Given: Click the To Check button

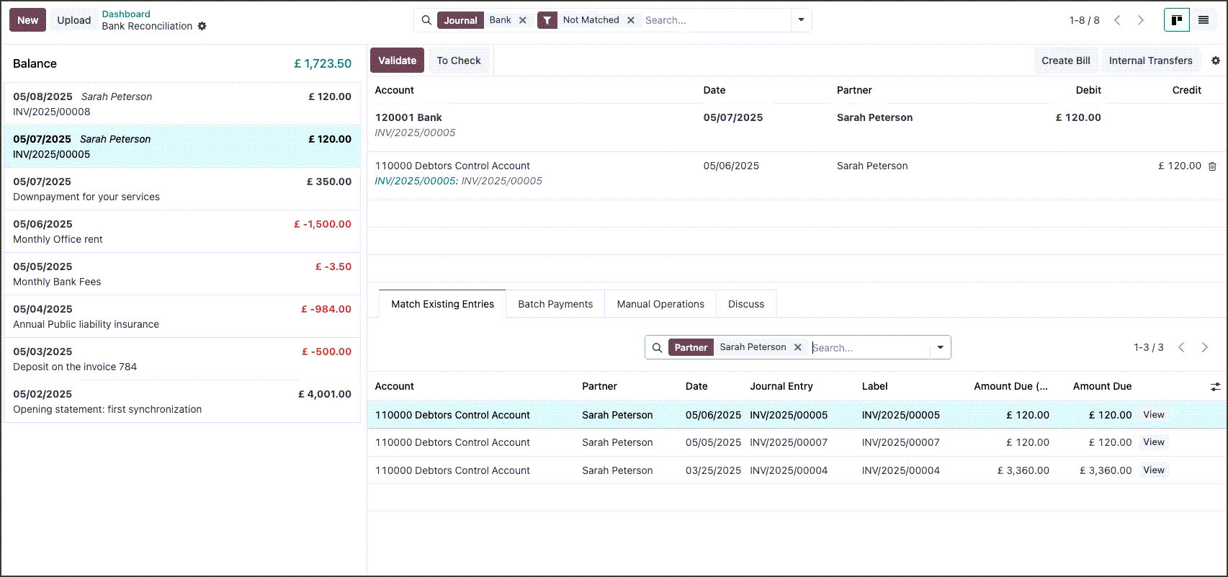Looking at the screenshot, I should pos(459,61).
